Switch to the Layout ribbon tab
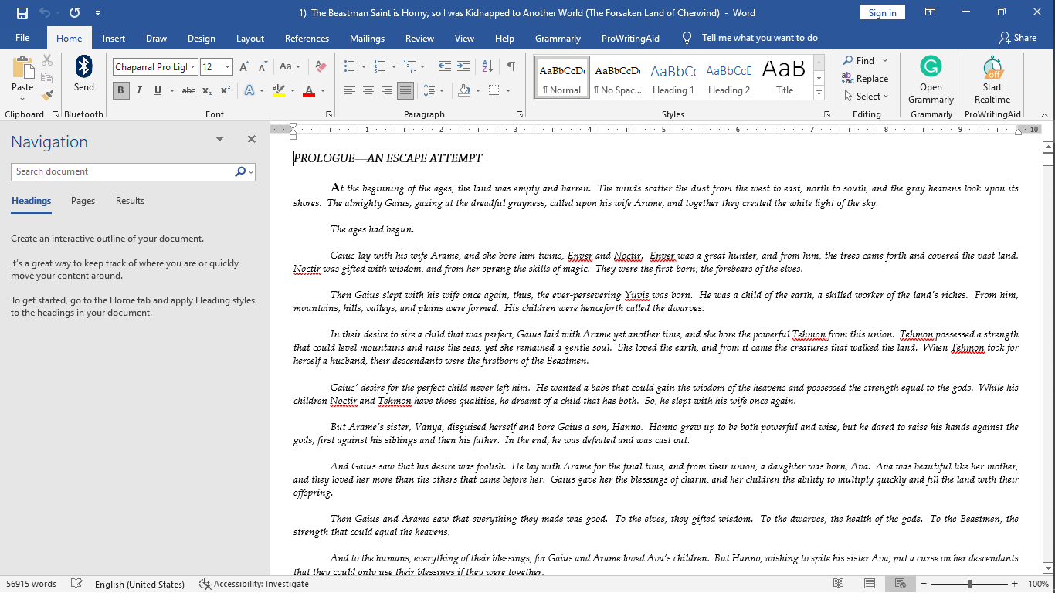The image size is (1055, 593). tap(249, 39)
